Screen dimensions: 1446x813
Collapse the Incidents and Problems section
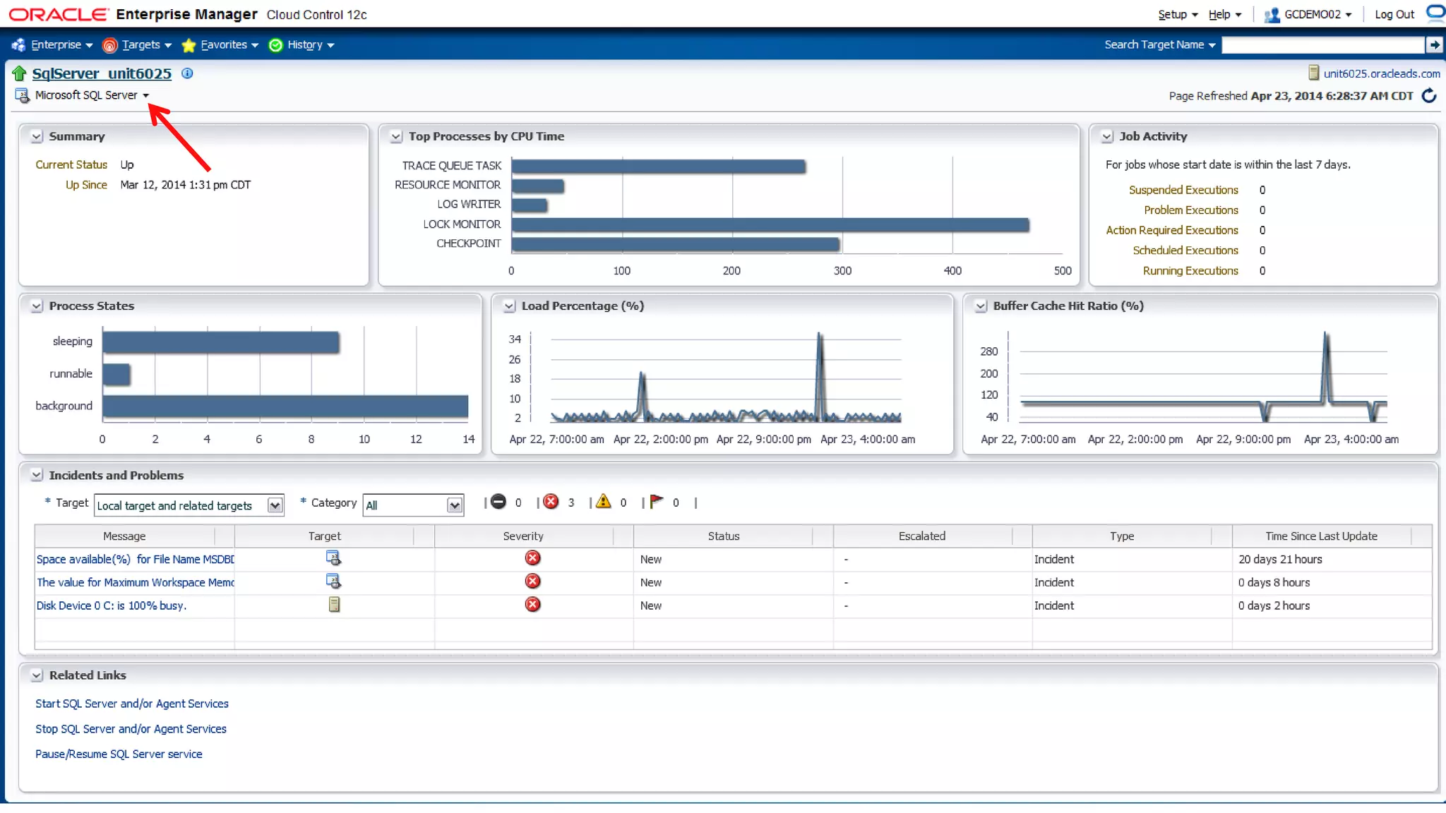click(x=37, y=476)
